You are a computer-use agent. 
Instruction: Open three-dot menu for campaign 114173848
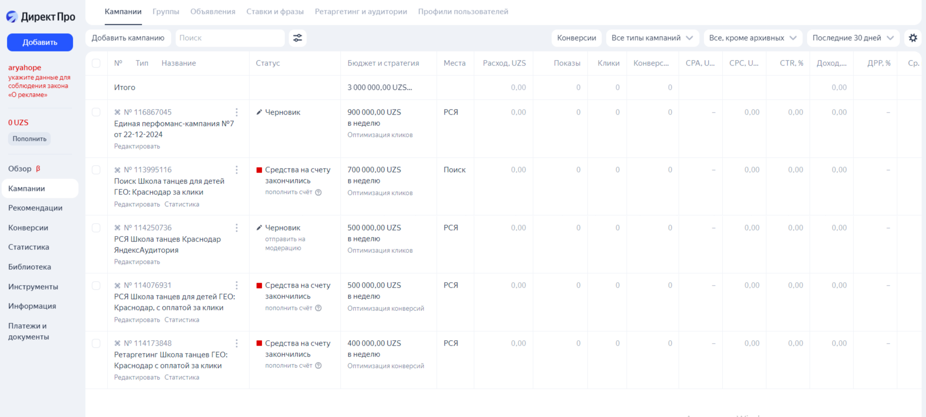click(x=237, y=343)
